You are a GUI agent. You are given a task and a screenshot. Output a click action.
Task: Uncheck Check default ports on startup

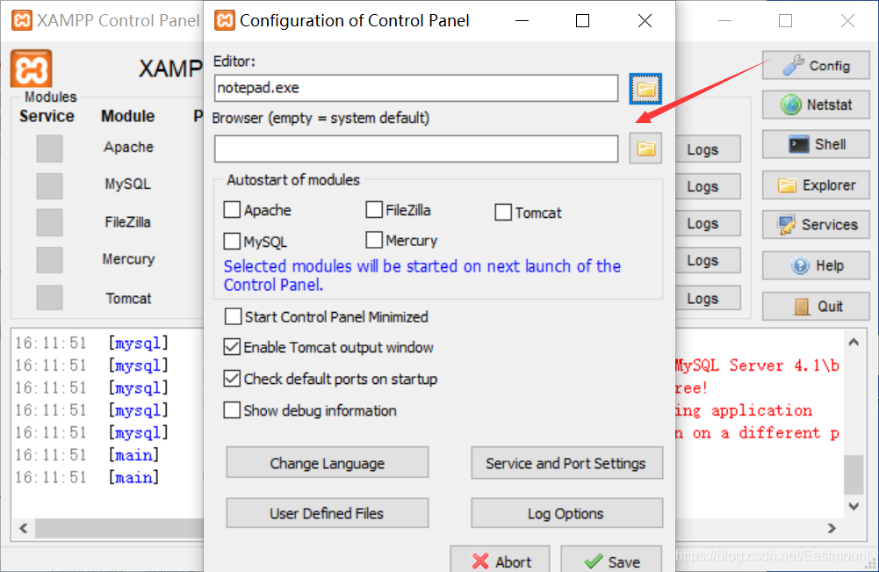click(x=232, y=379)
